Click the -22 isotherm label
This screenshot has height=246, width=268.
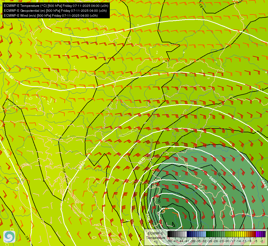click(x=220, y=174)
